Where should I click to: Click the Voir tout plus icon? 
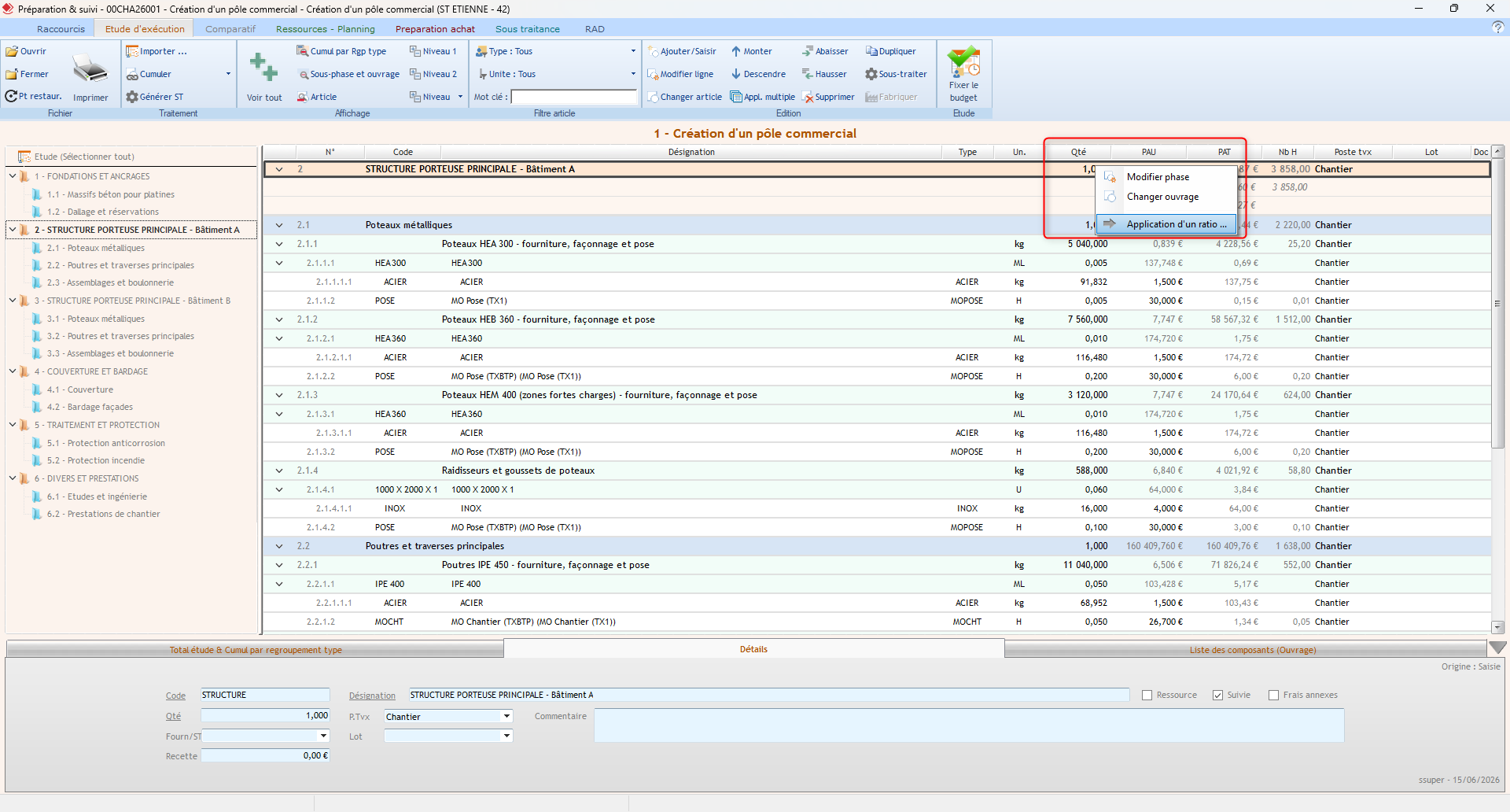click(263, 67)
